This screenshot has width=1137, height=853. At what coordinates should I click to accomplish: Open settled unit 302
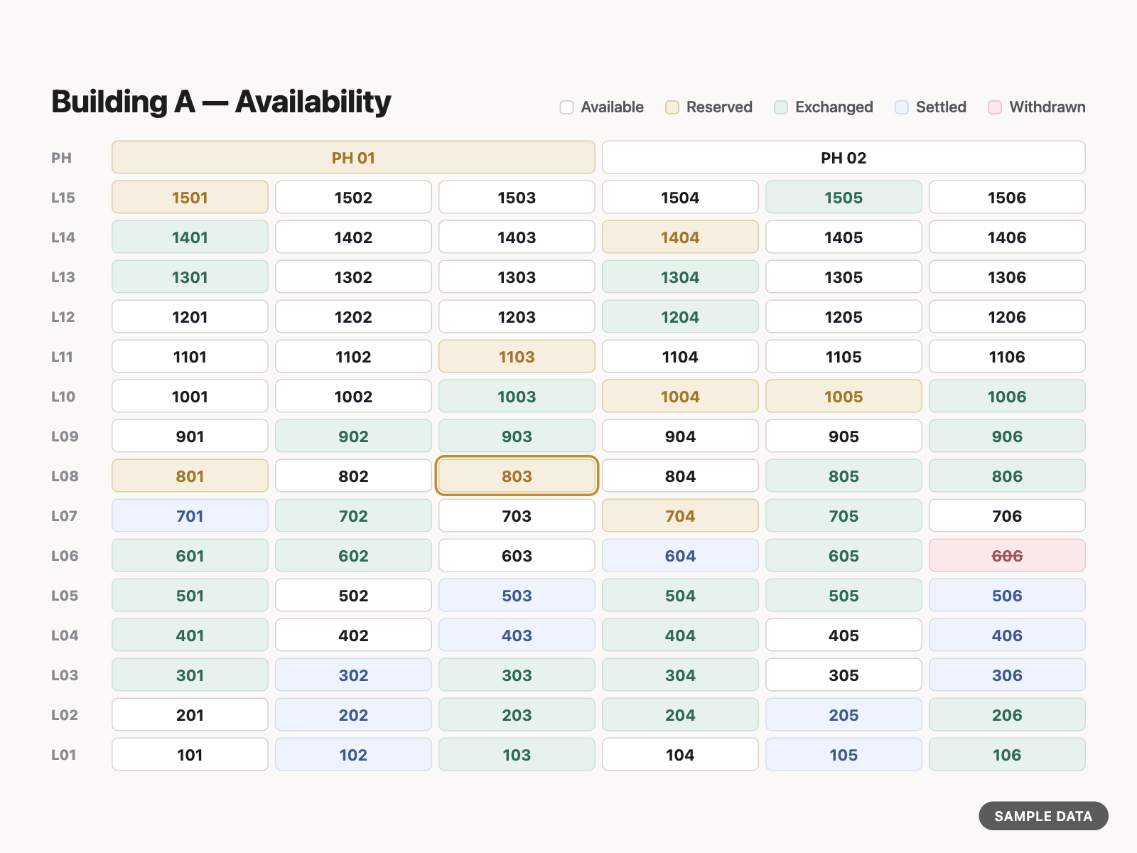point(353,675)
